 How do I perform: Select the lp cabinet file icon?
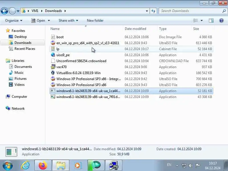[53, 49]
